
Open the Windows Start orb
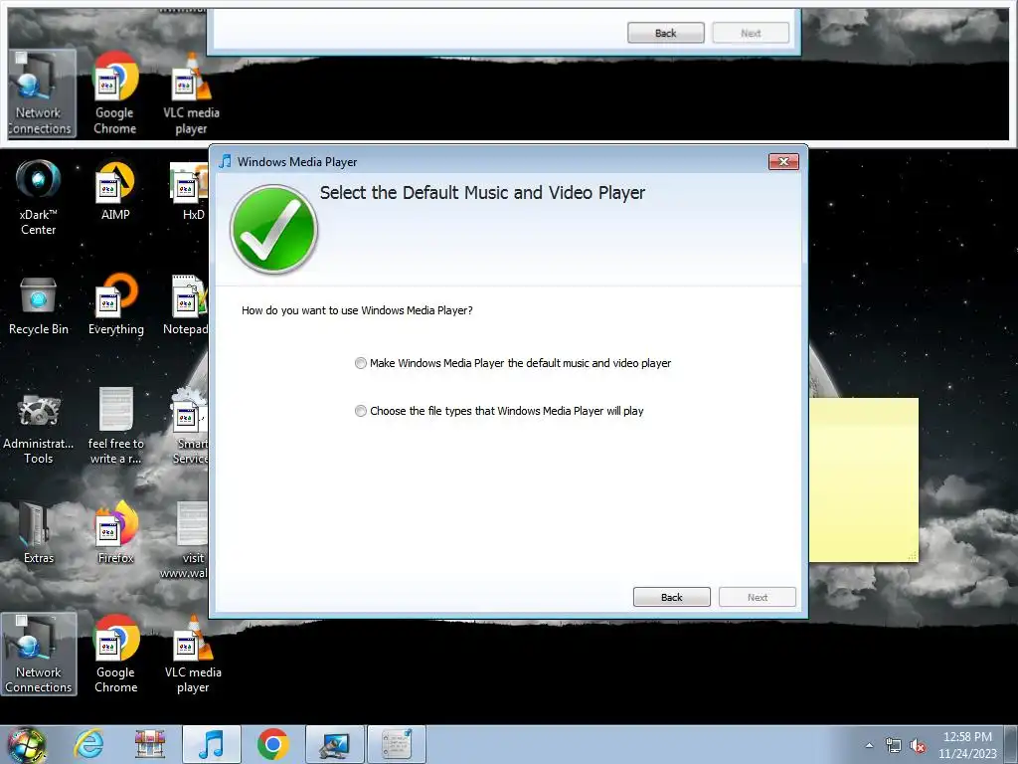26,744
